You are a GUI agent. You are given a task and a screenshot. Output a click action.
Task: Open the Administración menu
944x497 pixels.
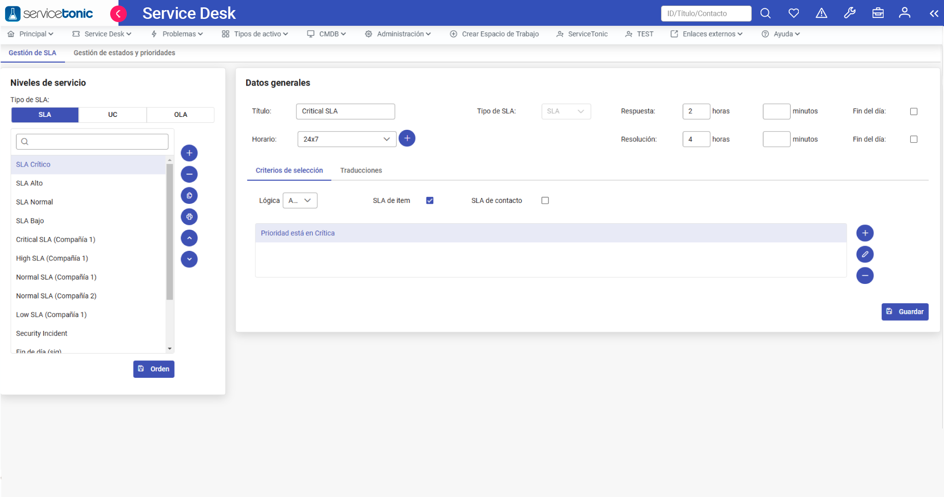(x=399, y=34)
